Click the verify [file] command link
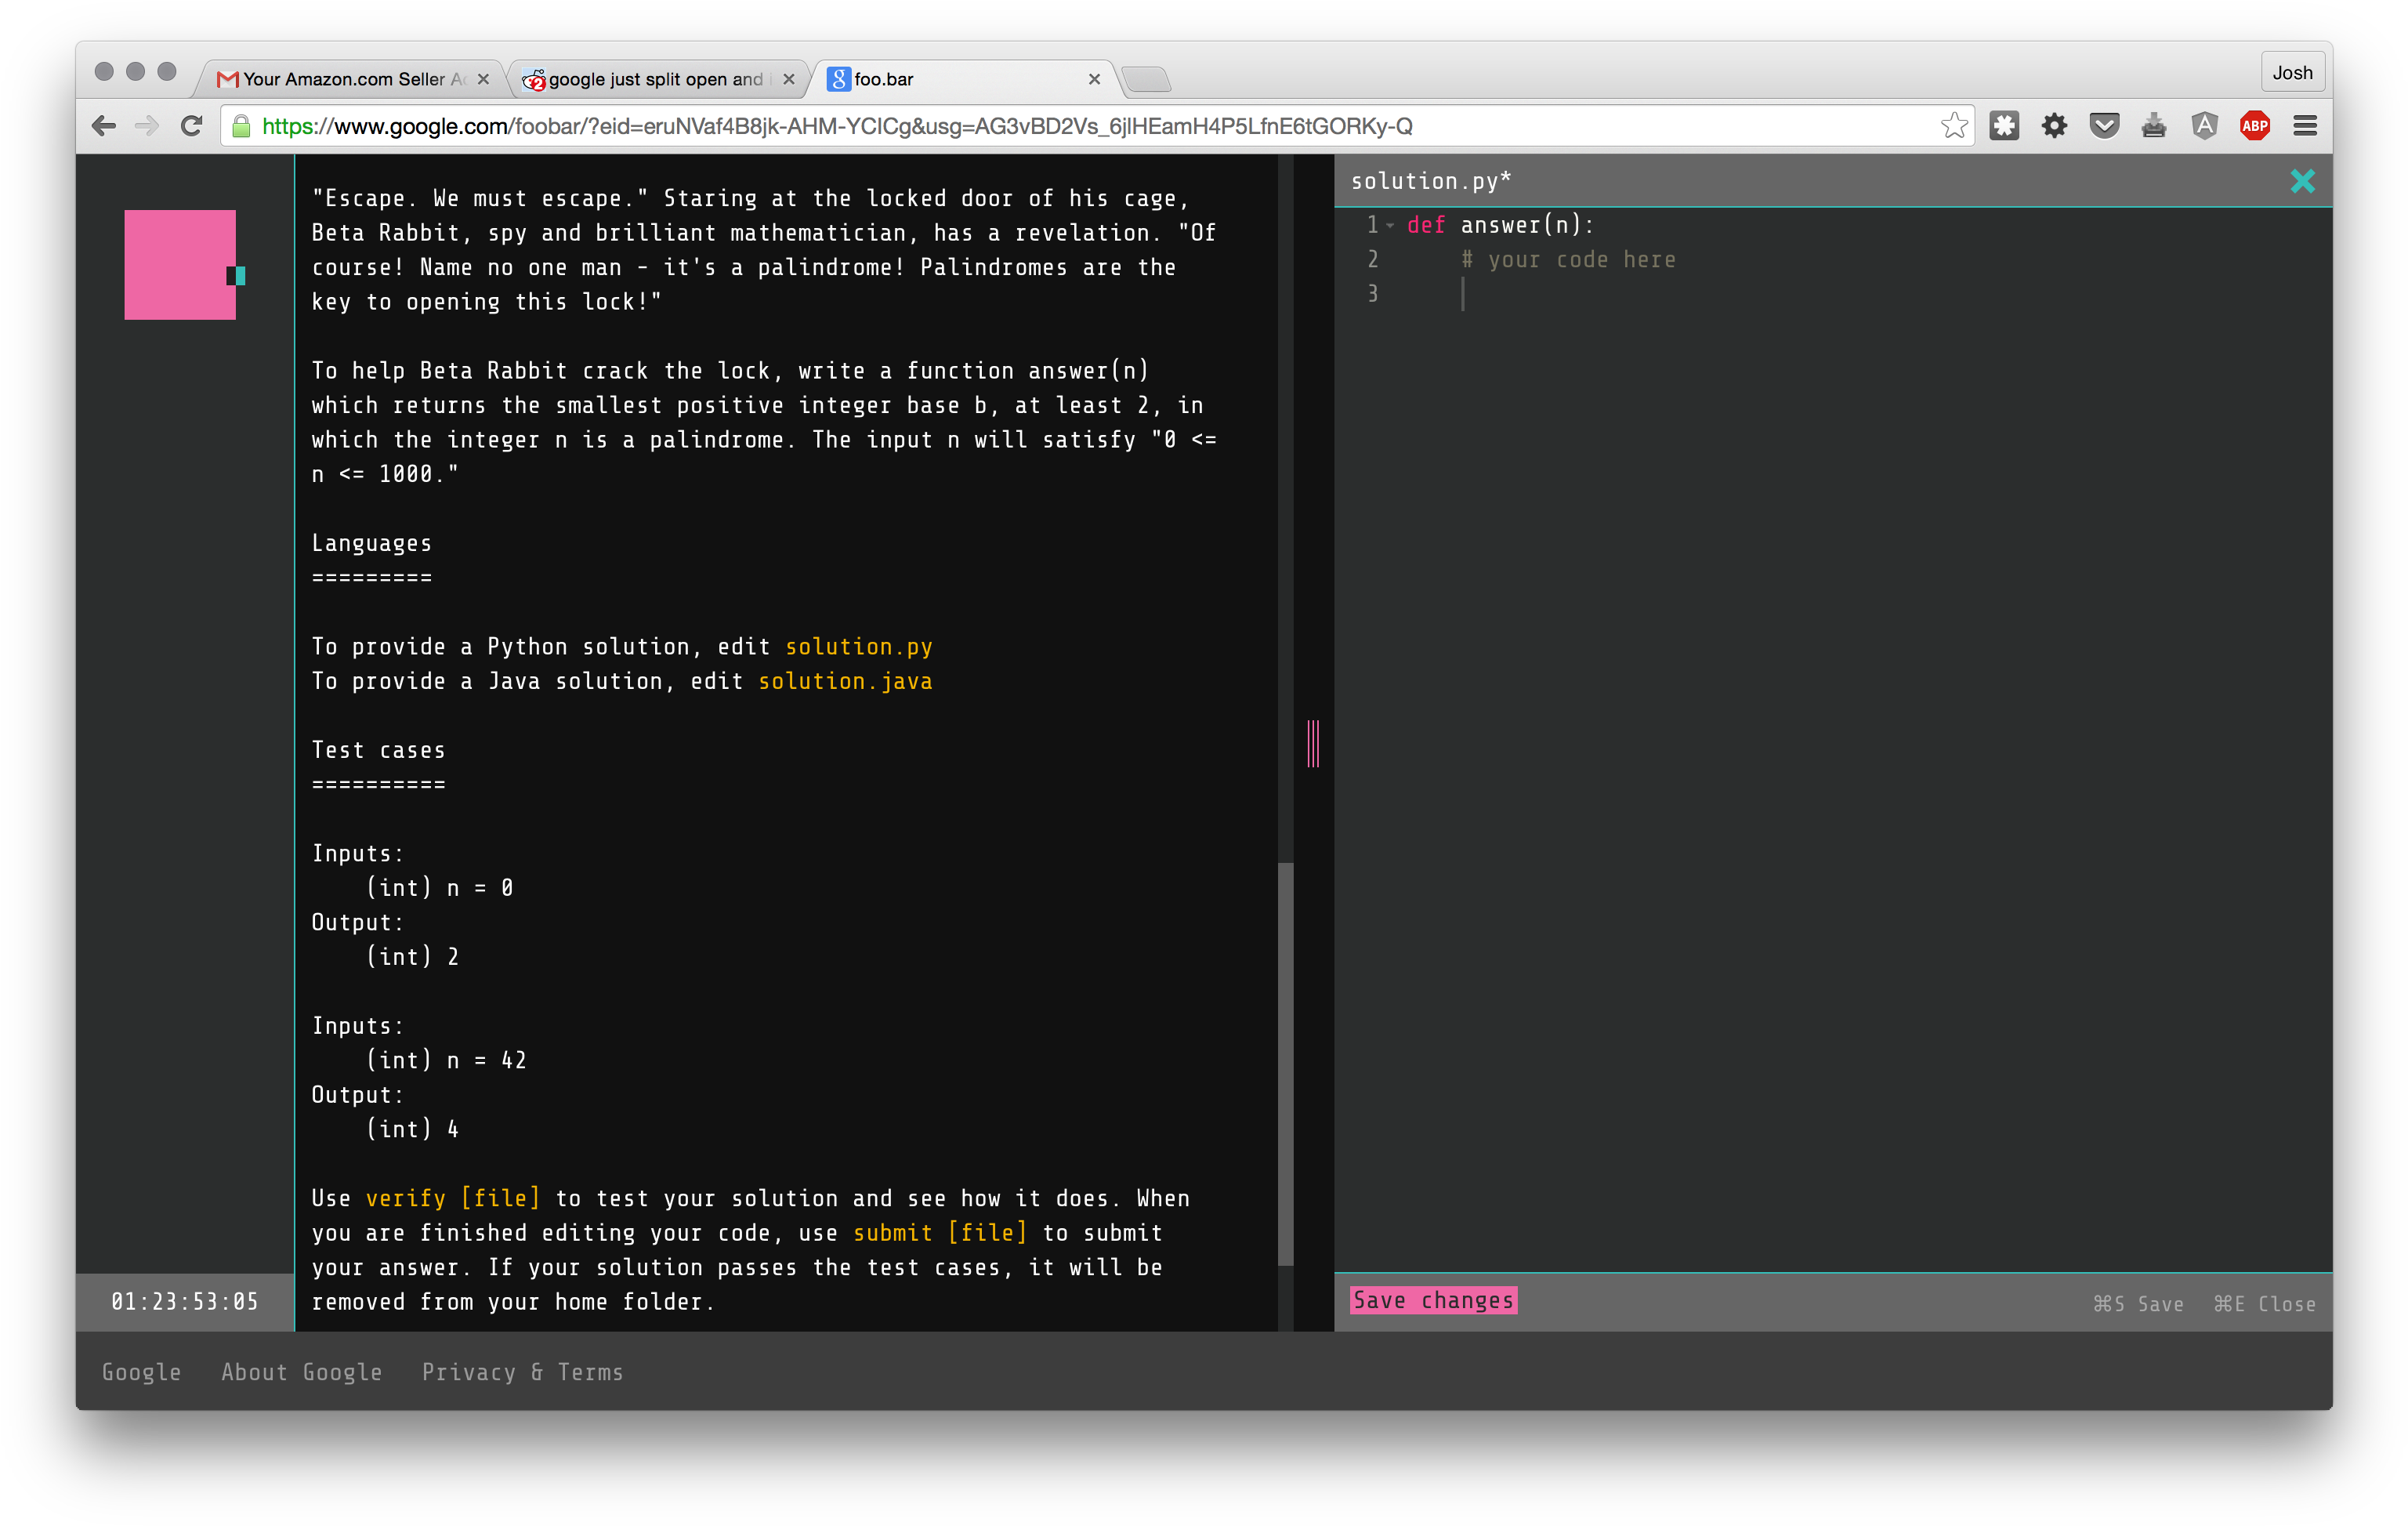Screen dimensions: 2408x1526 click(453, 1198)
